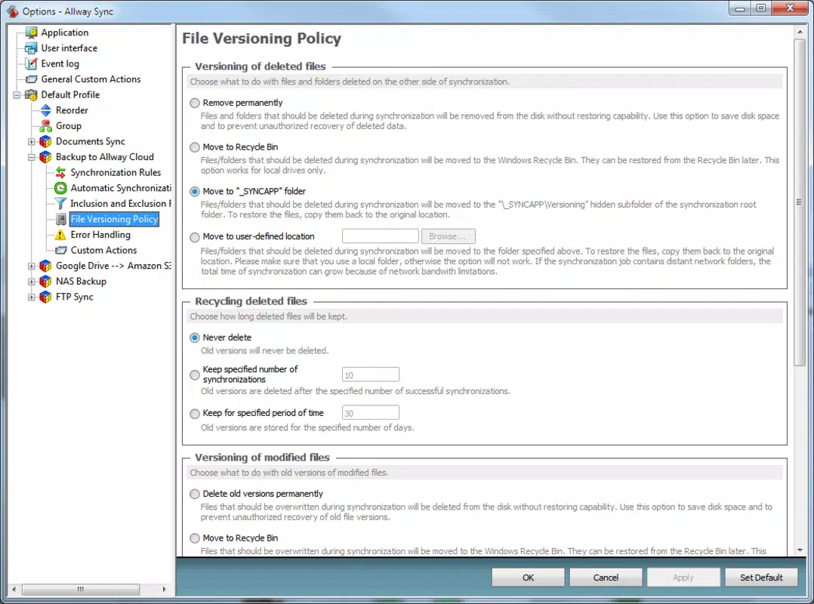Click the Cancel button
814x604 pixels.
(x=606, y=578)
